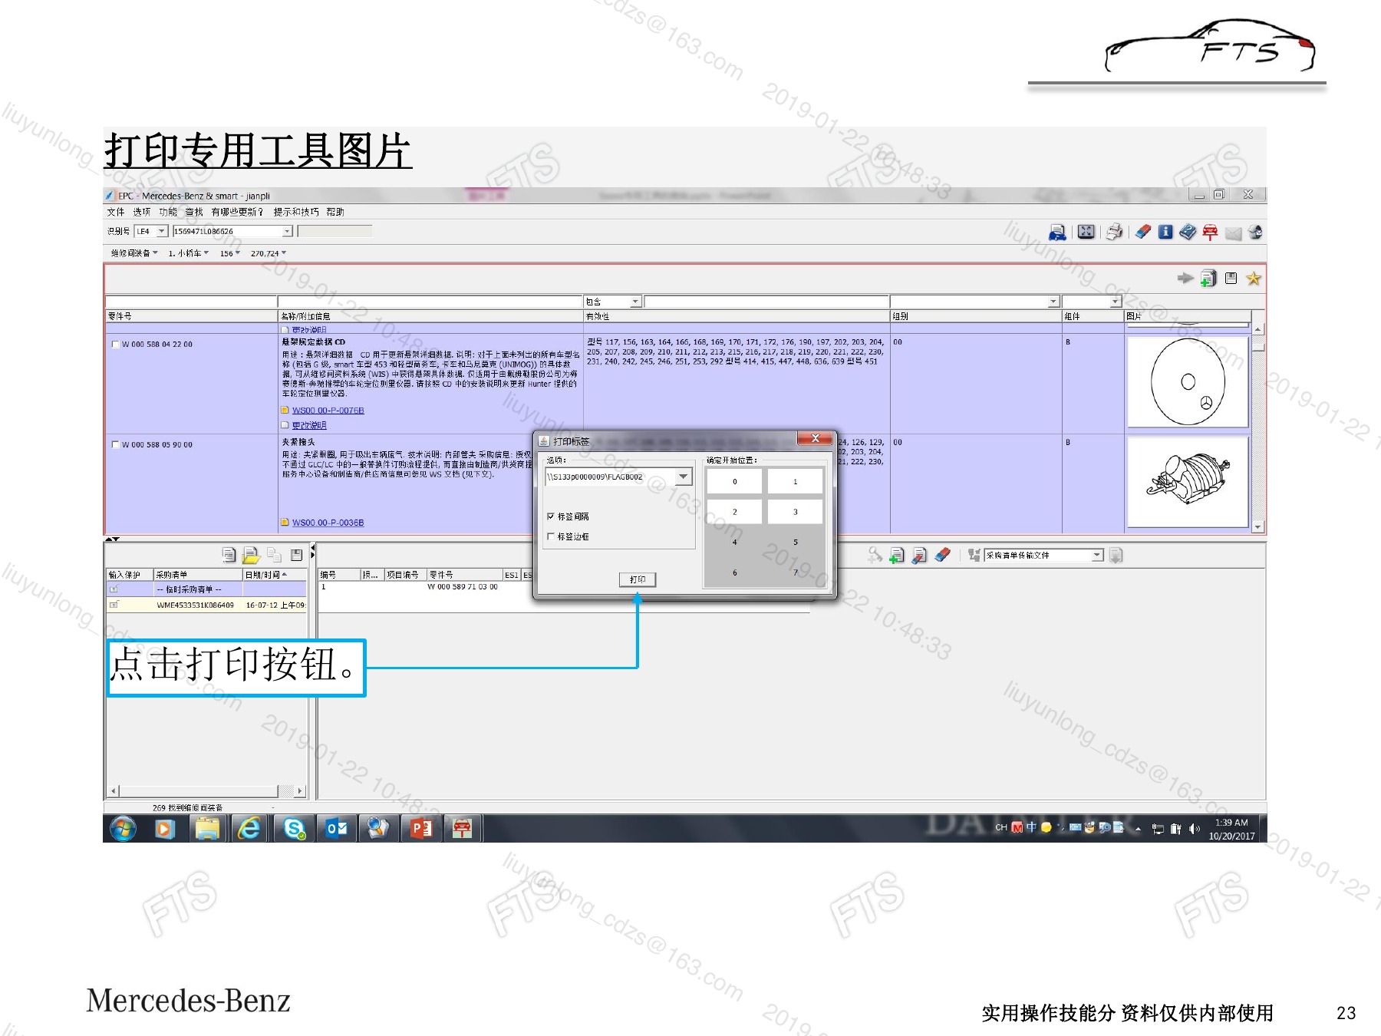Click the eraser icon in lower toolbar
The height and width of the screenshot is (1036, 1381).
942,555
